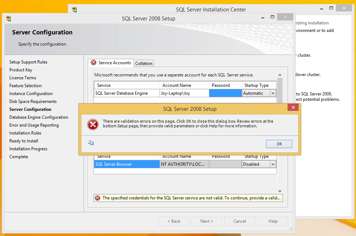Click the Startup Type column header in top table
356x236 pixels.
(x=259, y=85)
